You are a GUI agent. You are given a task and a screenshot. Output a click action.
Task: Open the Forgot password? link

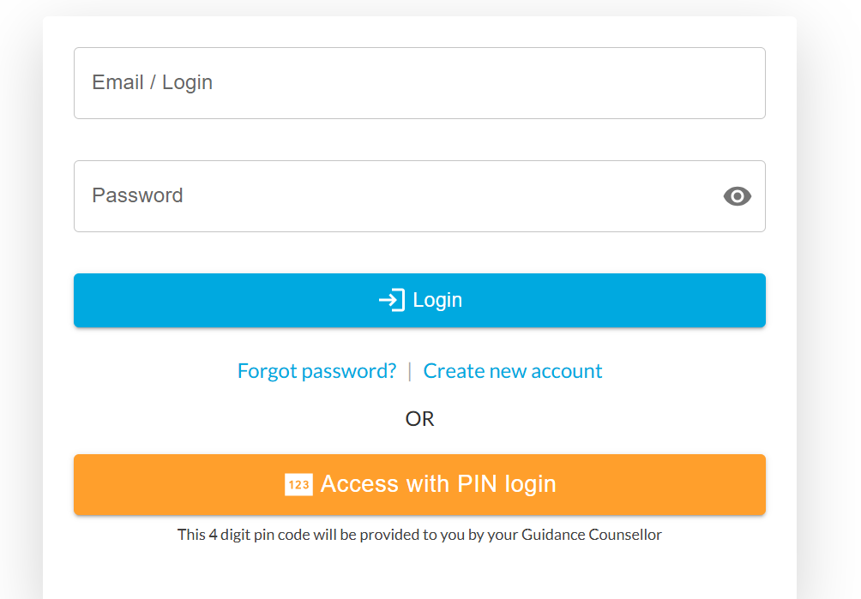click(316, 371)
